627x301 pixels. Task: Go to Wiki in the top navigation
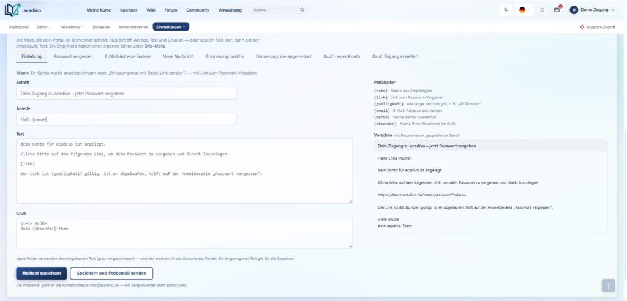coord(151,10)
